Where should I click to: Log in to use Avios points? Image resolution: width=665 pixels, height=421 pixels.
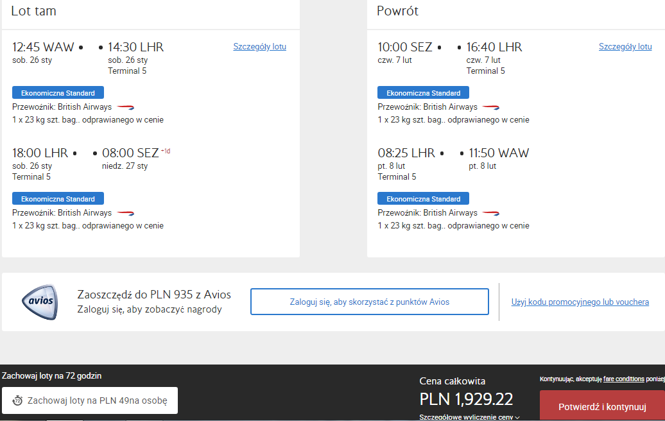(x=369, y=302)
